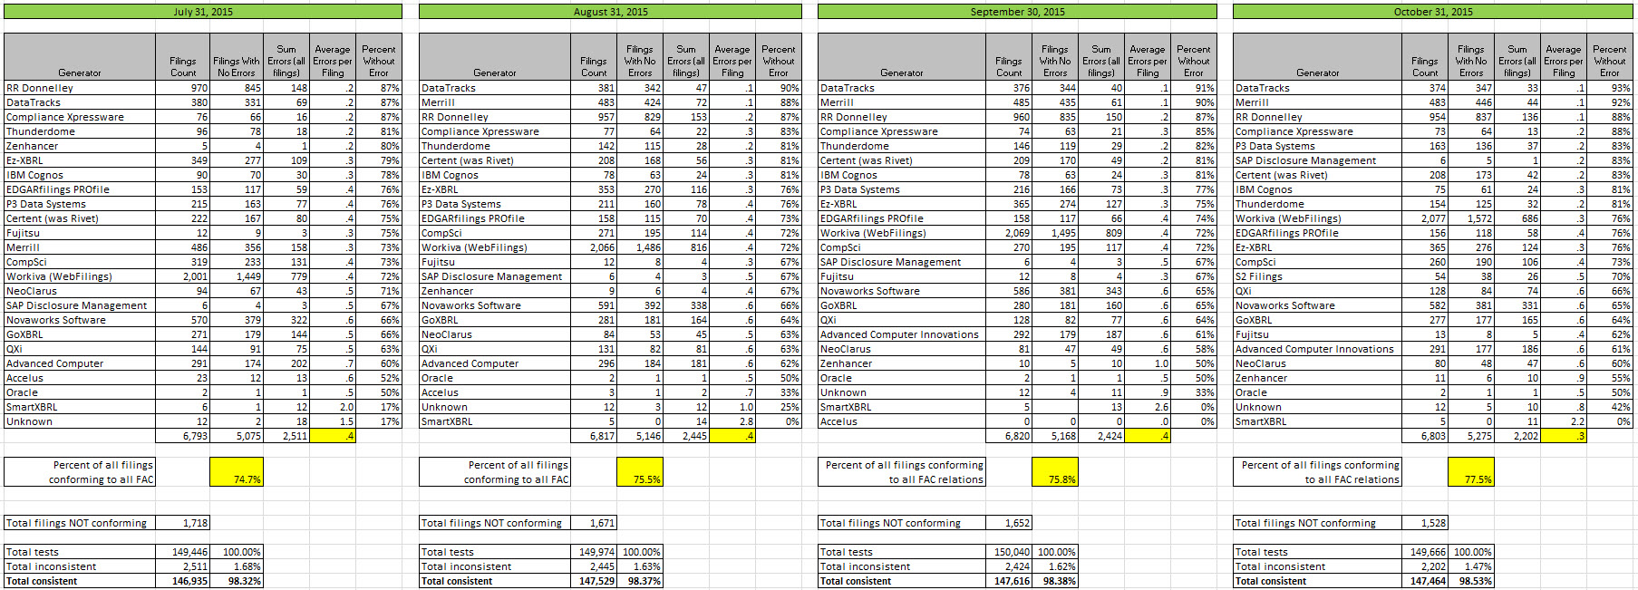This screenshot has height=590, width=1638.
Task: Select the 5,075 no-errors filings total
Action: [237, 436]
